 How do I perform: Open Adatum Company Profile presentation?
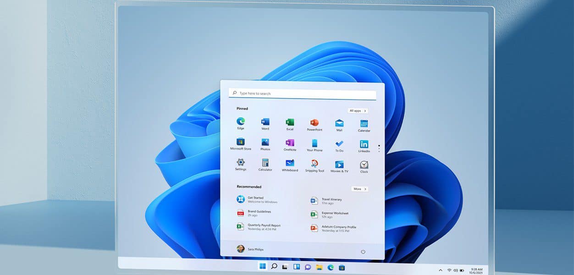click(333, 228)
